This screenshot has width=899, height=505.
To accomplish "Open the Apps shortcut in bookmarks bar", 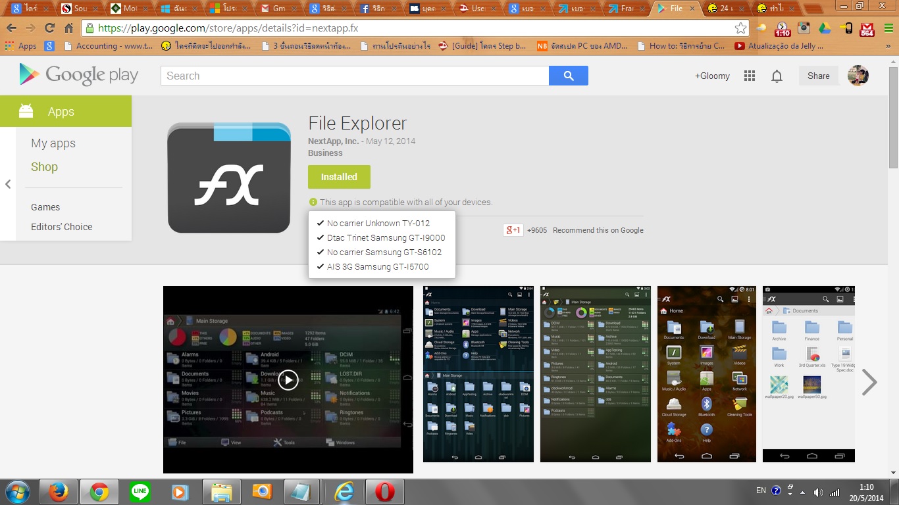I will (x=20, y=46).
